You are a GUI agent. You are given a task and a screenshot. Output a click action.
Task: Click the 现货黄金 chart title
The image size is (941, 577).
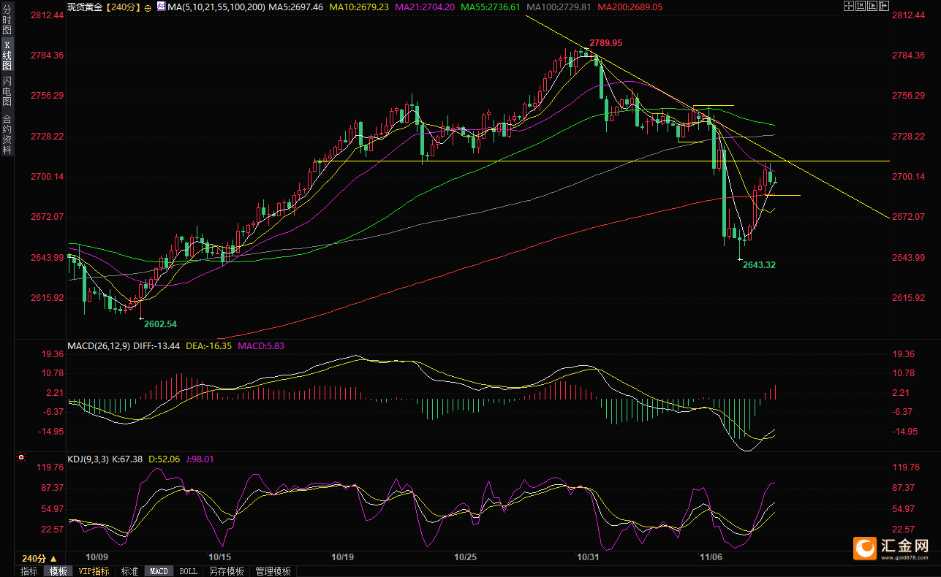point(85,7)
